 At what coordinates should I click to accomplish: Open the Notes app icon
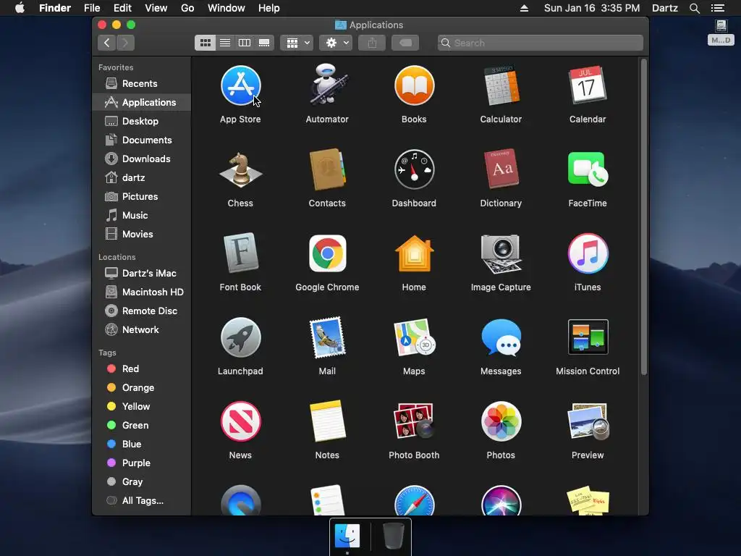(327, 421)
